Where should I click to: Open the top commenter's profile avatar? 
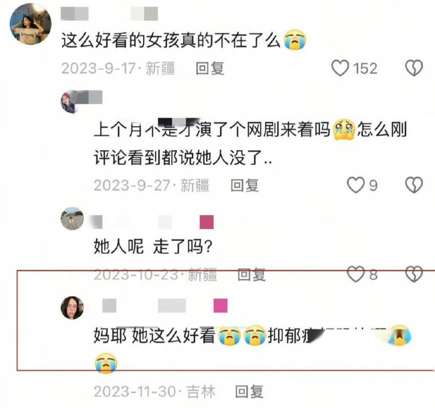(x=30, y=23)
